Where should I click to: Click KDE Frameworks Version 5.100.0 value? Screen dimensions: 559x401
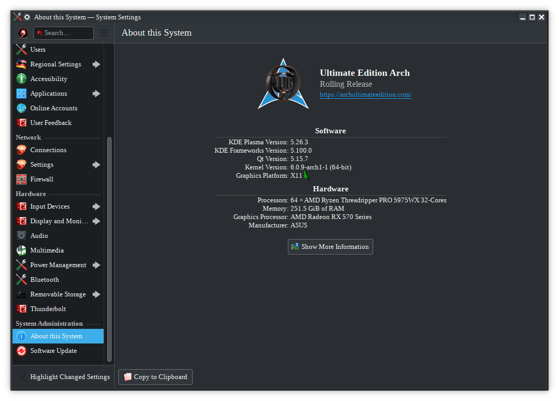tap(301, 150)
